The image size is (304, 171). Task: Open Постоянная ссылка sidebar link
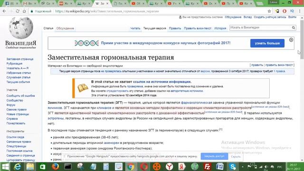click(19, 151)
